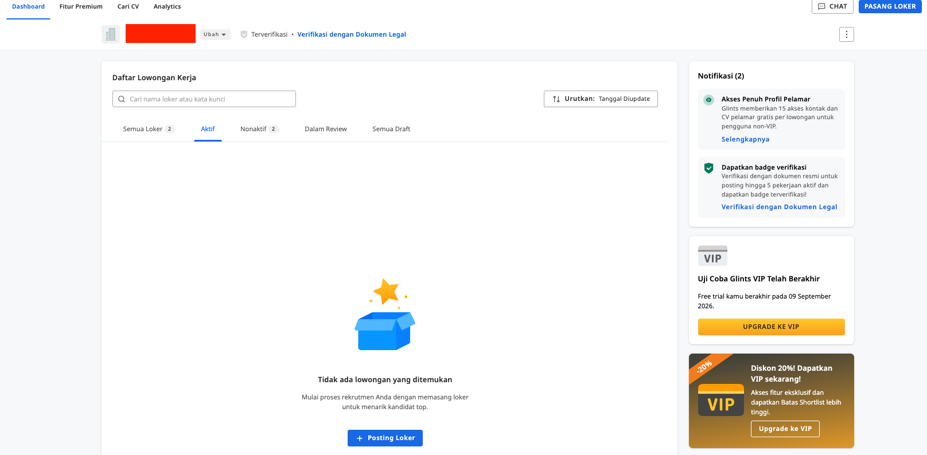This screenshot has width=927, height=455.
Task: Click the UPGRADE KE VIP yellow button
Action: click(x=771, y=327)
